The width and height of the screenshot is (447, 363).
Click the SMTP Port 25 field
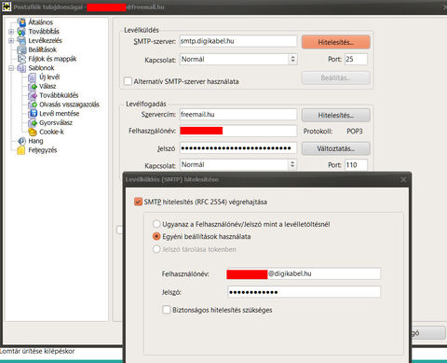(356, 59)
